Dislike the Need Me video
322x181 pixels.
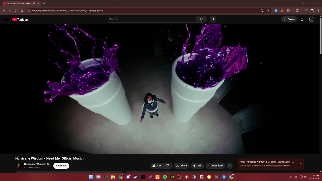pyautogui.click(x=168, y=166)
